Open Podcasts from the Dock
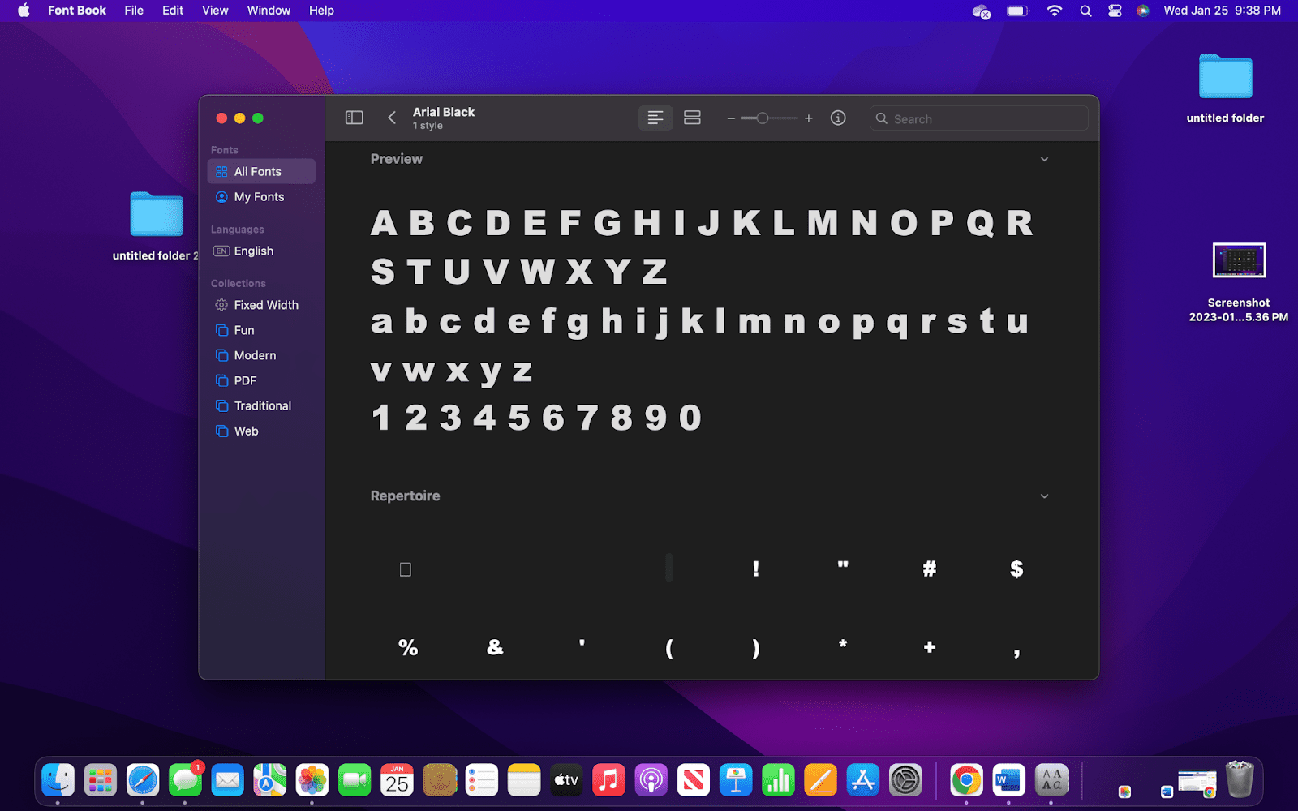 click(x=651, y=780)
